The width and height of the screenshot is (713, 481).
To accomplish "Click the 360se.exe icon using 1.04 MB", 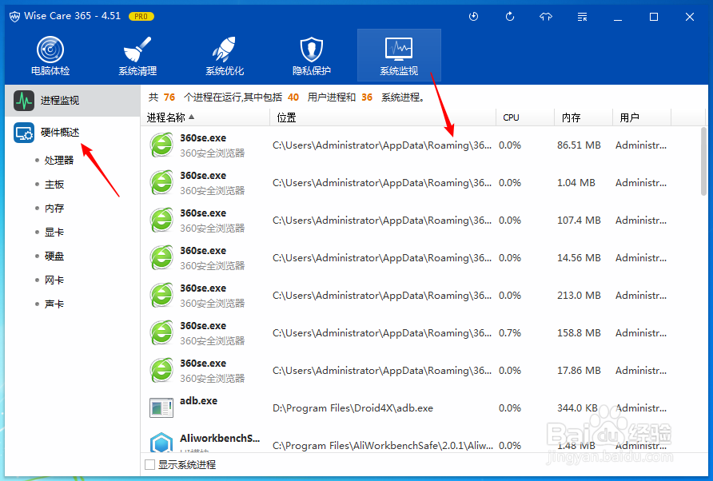I will tap(161, 182).
